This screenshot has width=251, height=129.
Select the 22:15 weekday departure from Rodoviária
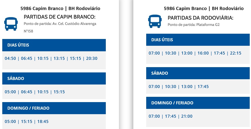coord(236,53)
